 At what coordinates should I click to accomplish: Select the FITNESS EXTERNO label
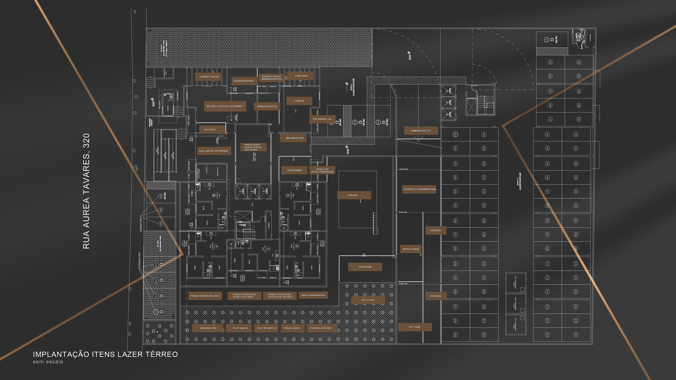click(x=322, y=328)
